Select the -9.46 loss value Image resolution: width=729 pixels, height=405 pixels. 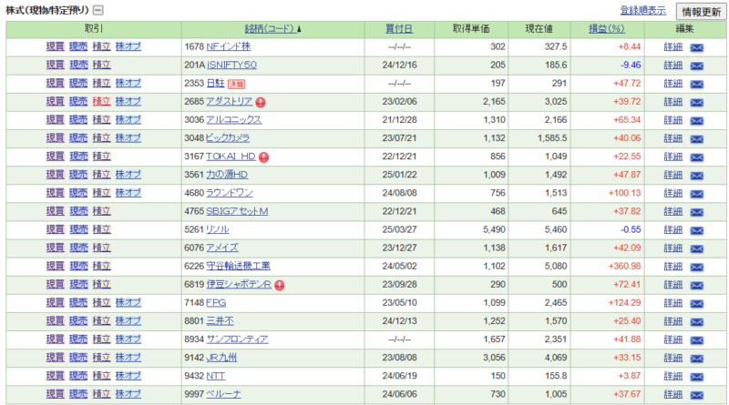coord(631,65)
